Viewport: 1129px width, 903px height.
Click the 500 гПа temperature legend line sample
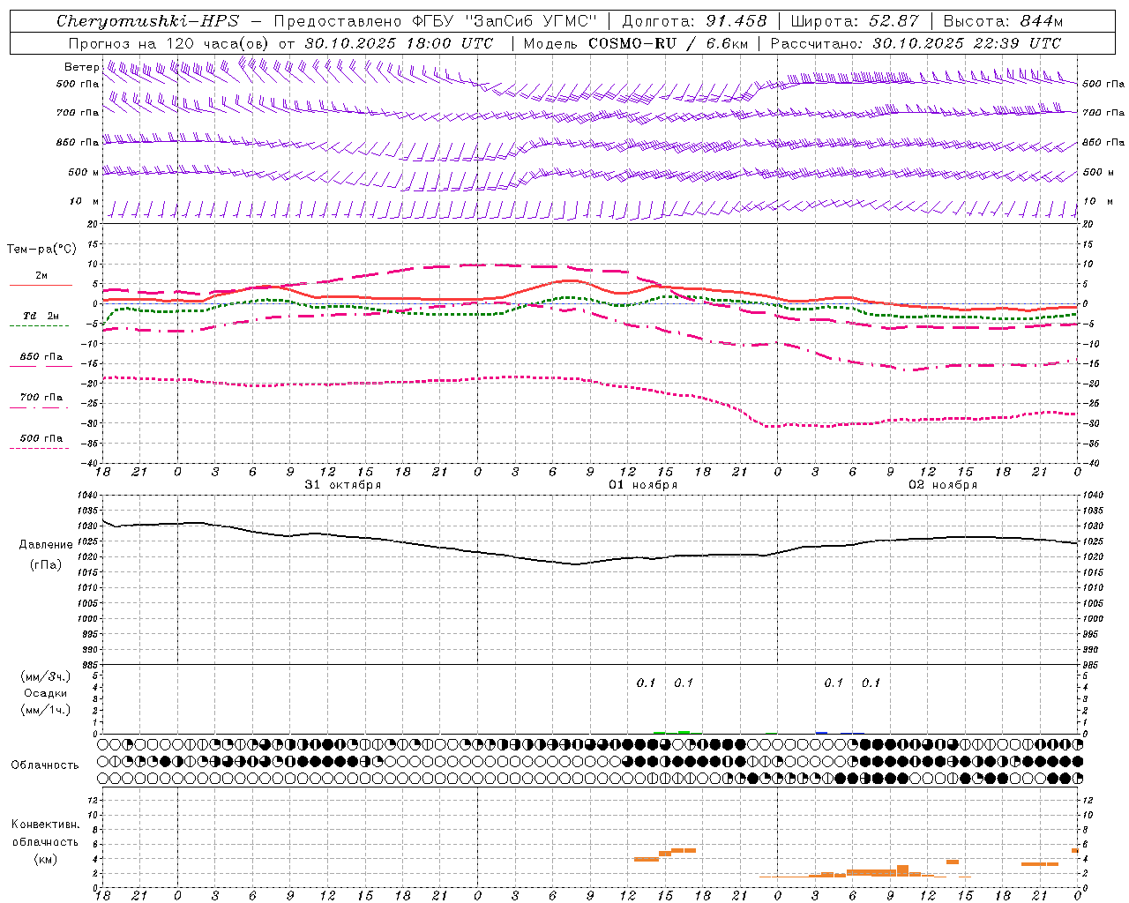(x=39, y=448)
